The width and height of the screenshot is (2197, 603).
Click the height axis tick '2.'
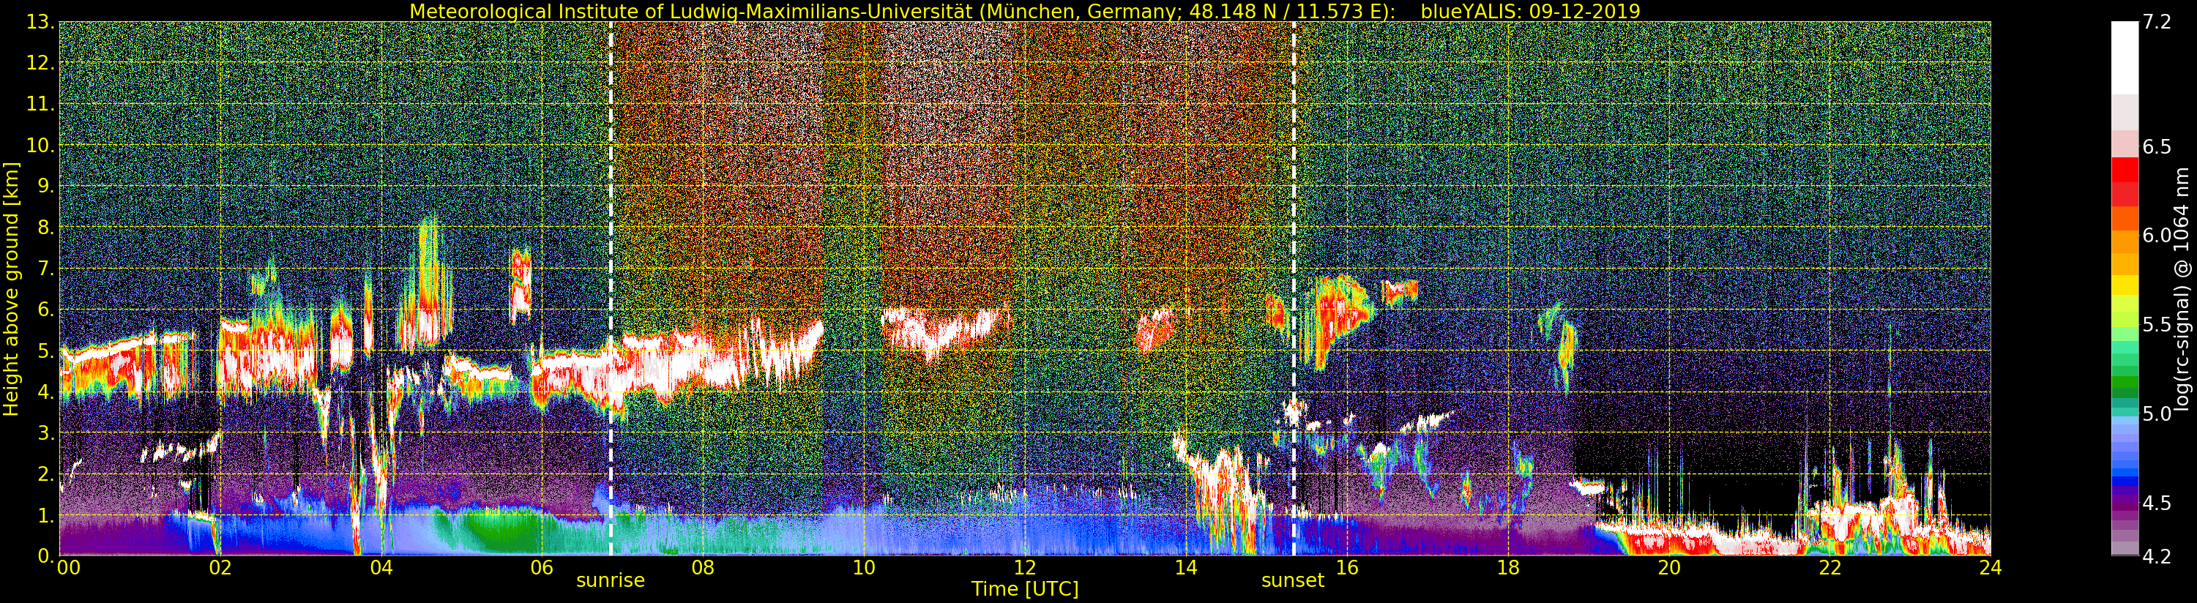pyautogui.click(x=46, y=473)
